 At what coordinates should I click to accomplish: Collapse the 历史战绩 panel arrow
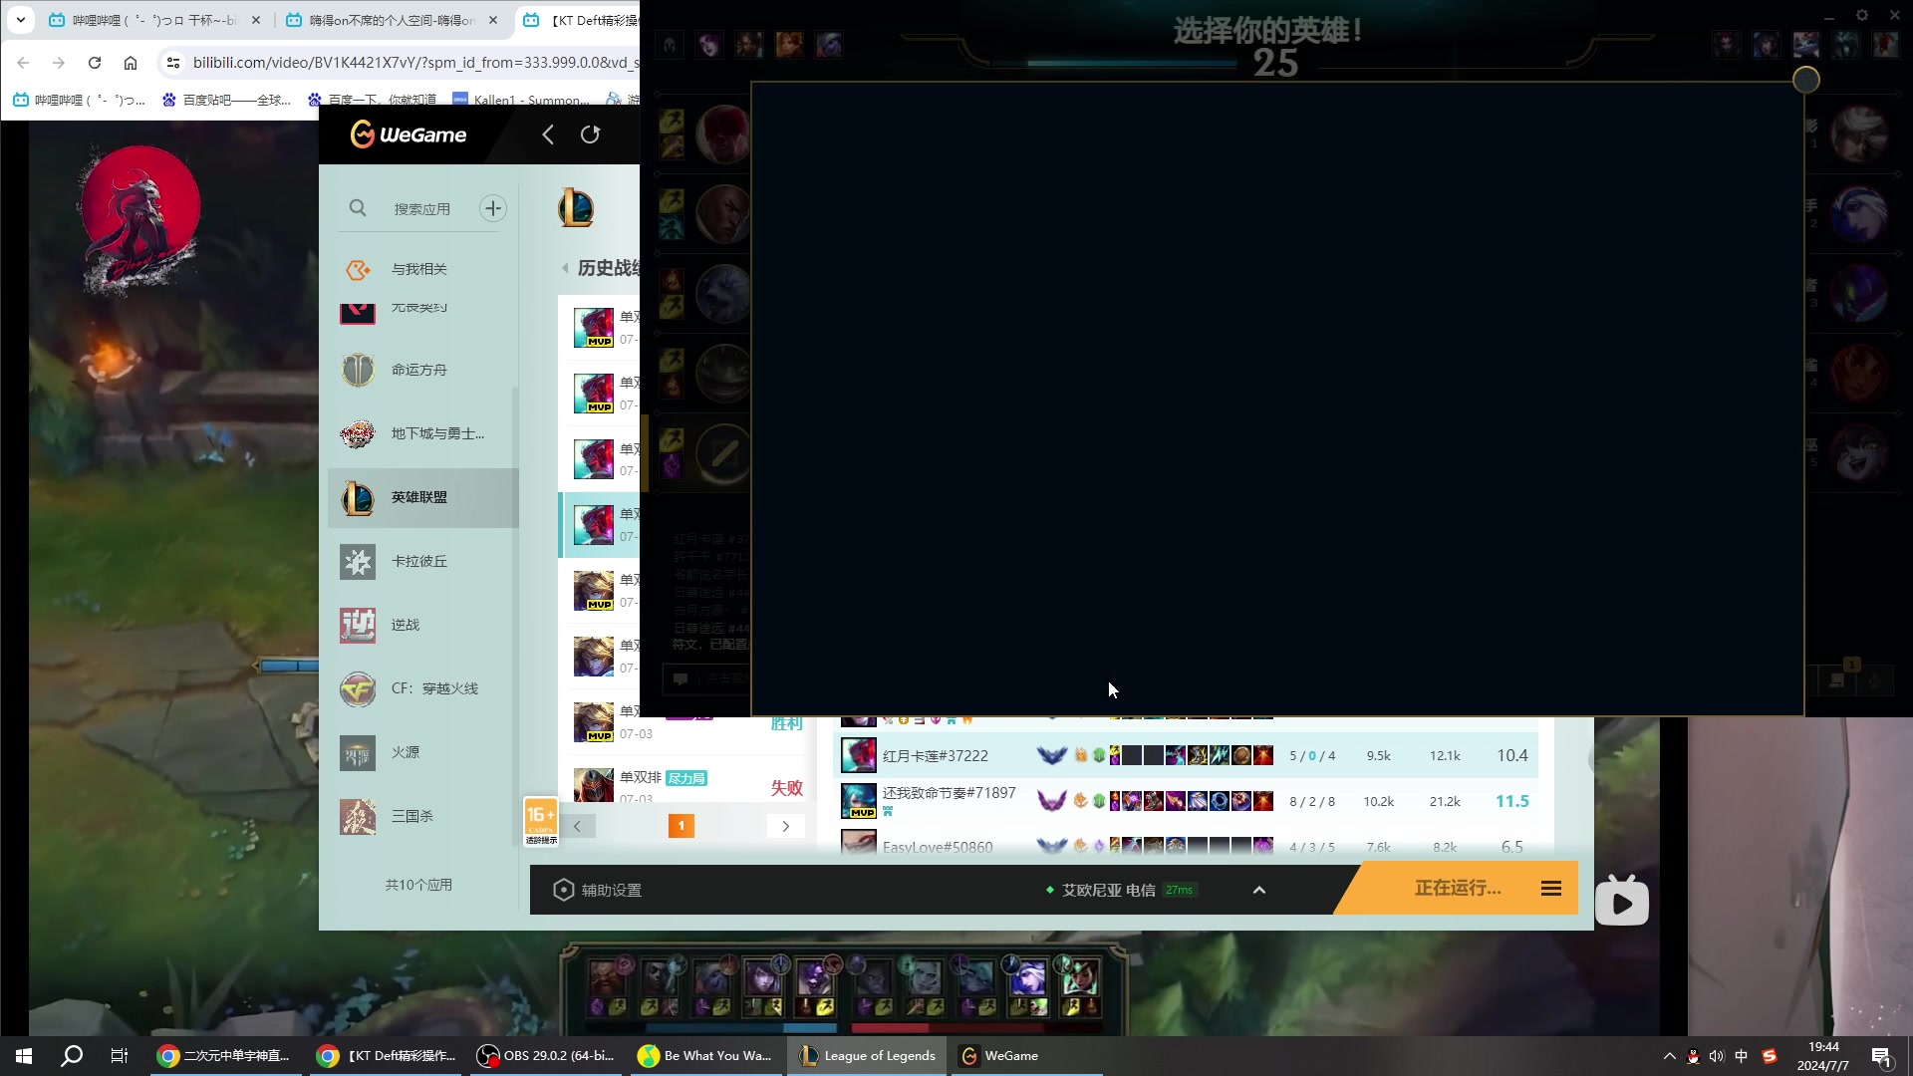click(565, 268)
